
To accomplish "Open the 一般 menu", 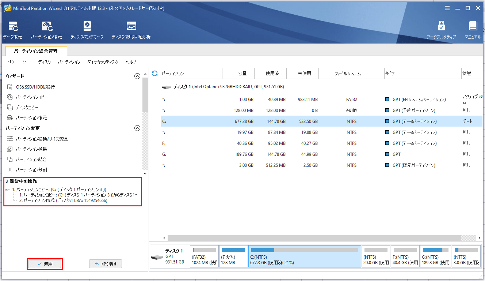I will point(9,62).
